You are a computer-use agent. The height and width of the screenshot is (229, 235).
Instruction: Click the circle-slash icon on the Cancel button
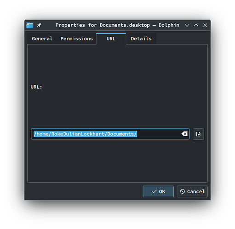pyautogui.click(x=183, y=191)
